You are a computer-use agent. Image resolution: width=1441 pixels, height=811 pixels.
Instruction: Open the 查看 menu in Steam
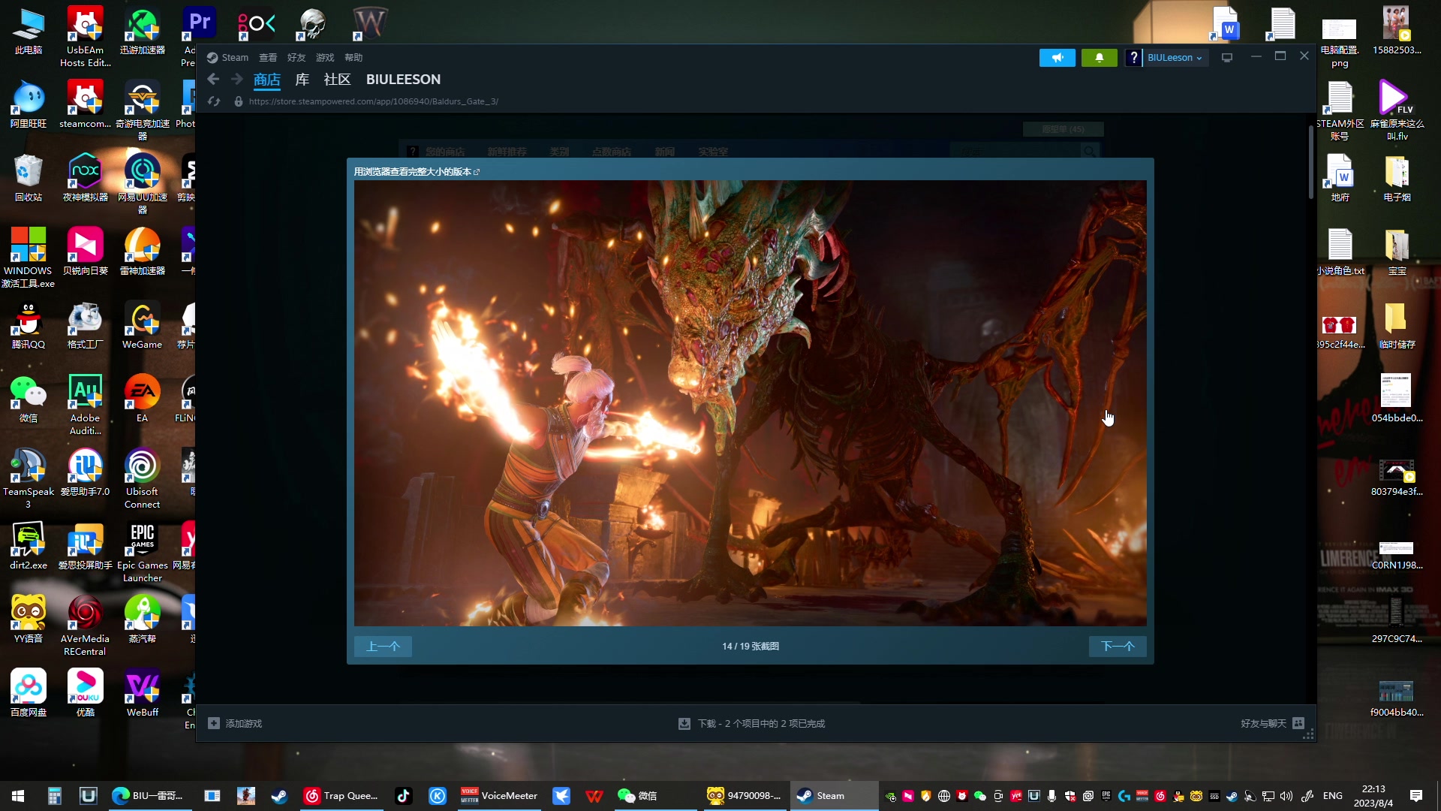268,58
